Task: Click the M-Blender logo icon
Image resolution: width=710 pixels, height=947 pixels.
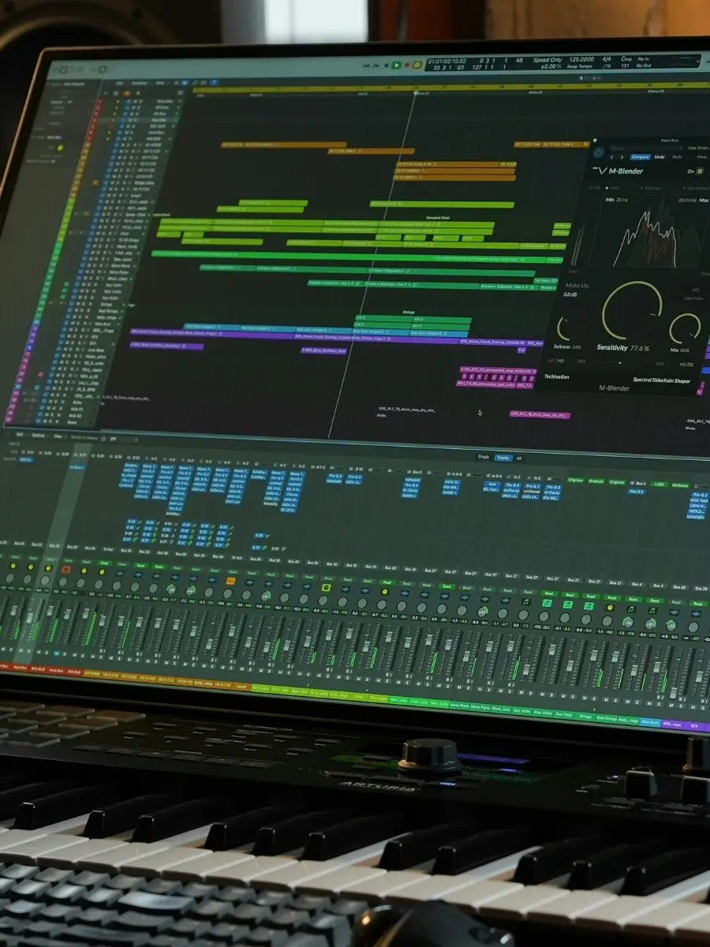Action: pyautogui.click(x=600, y=170)
